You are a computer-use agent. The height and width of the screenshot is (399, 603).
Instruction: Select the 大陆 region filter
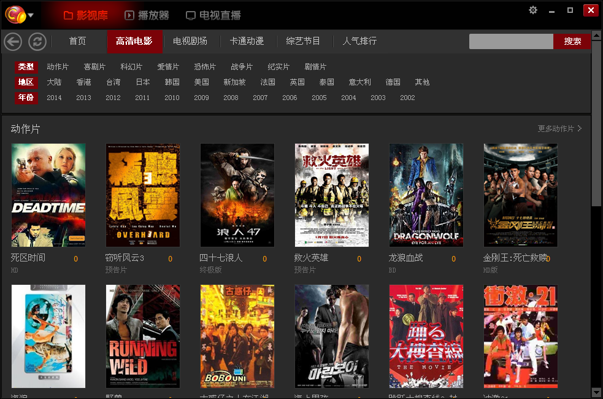(x=54, y=82)
